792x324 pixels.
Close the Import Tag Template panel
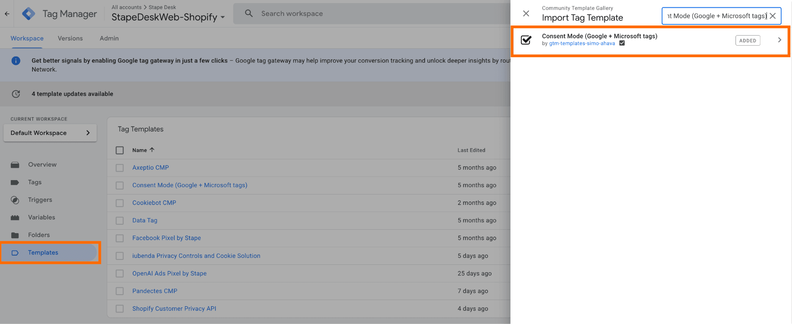tap(526, 14)
